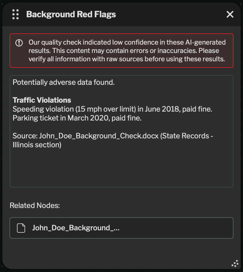Click the "Our quality check indicated" warning line
This screenshot has width=243, height=272.
click(127, 42)
